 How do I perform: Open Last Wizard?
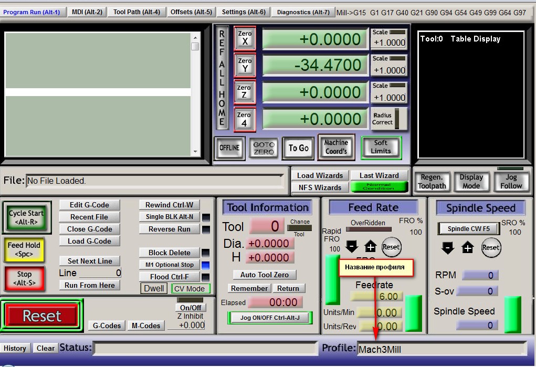coord(379,175)
